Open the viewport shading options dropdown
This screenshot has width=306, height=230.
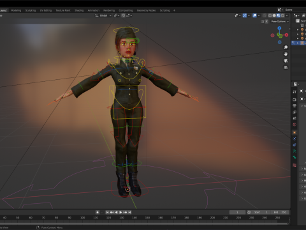[x=287, y=15]
